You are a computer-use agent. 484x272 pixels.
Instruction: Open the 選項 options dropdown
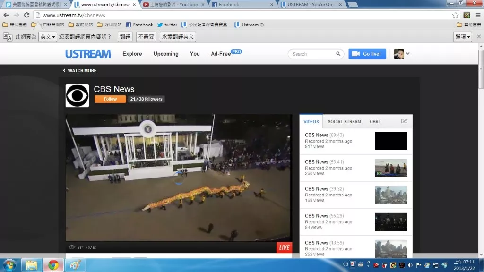tap(463, 37)
